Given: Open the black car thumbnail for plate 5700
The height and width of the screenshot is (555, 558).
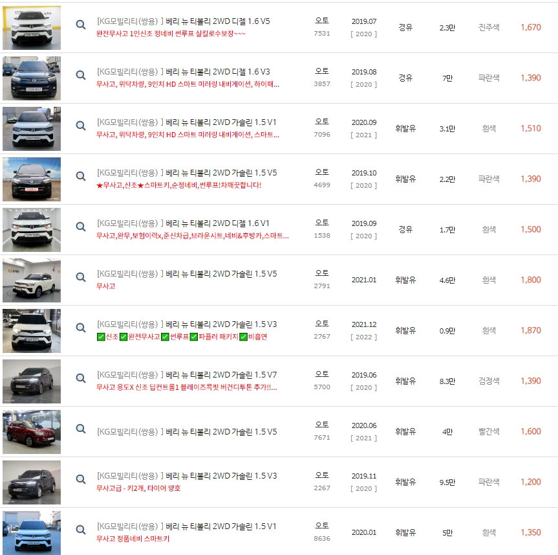Looking at the screenshot, I should pos(32,381).
